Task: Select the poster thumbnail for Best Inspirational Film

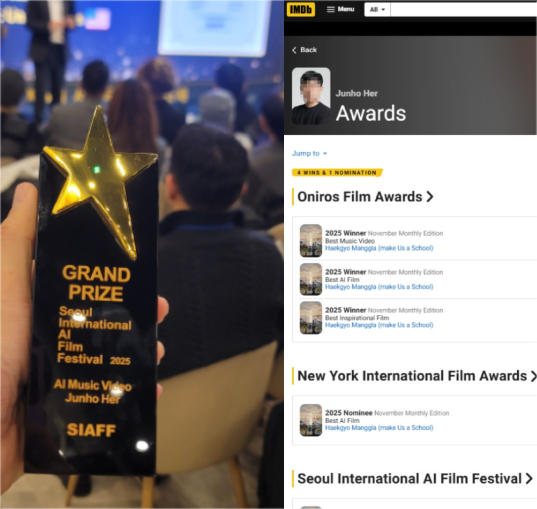Action: click(311, 318)
